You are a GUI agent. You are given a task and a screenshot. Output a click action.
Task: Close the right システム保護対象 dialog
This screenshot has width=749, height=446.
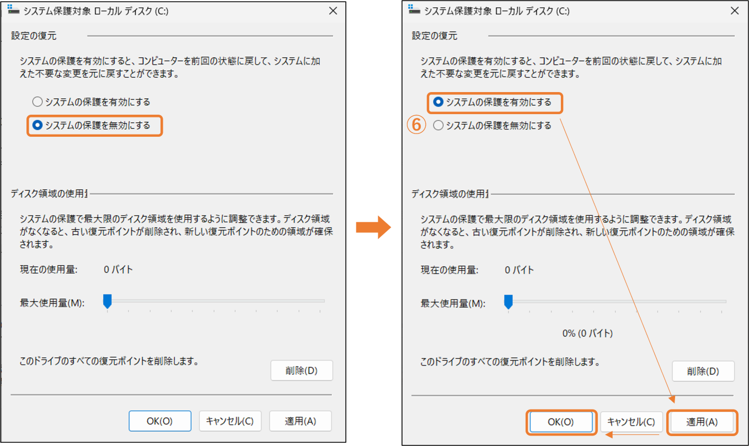[x=734, y=10]
